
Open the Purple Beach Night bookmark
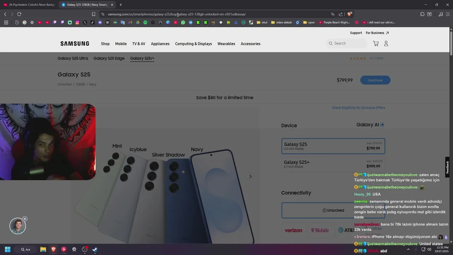[x=334, y=22]
